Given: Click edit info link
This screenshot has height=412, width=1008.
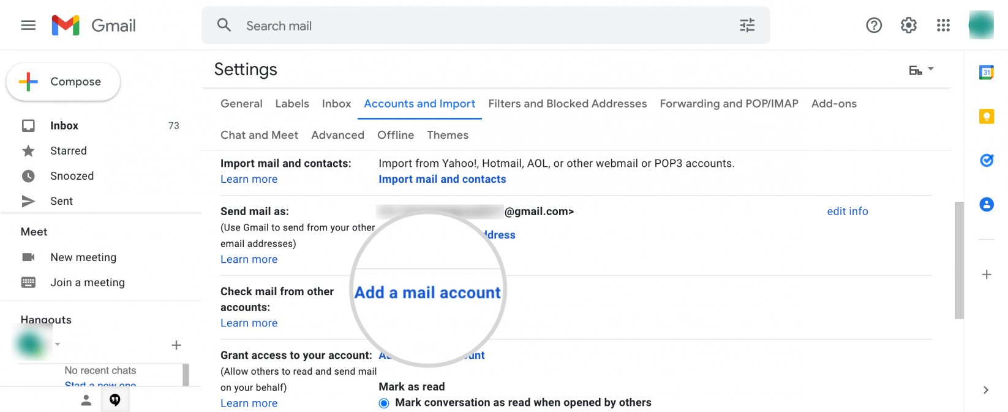Looking at the screenshot, I should click(x=848, y=211).
